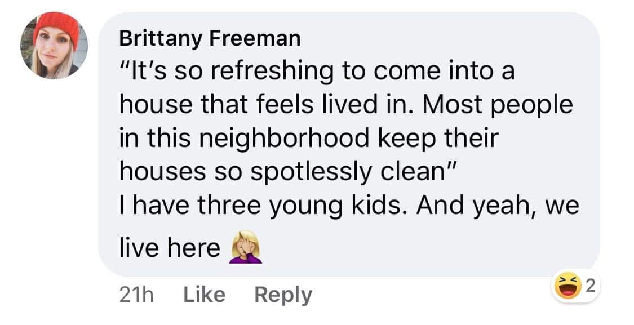
Task: Click the laughing reaction emoji icon
Action: 568,287
